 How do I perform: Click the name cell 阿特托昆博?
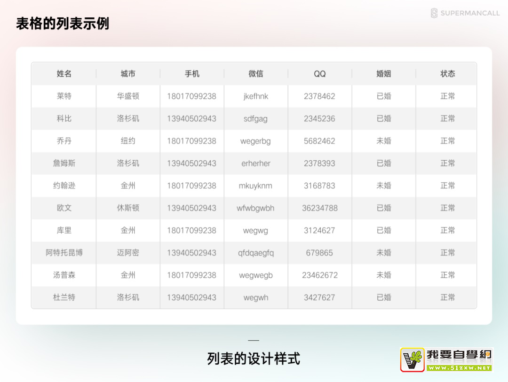click(64, 253)
